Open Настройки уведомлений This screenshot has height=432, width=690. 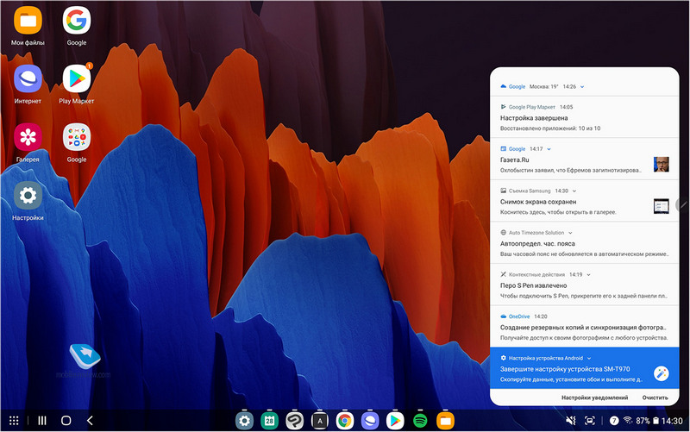(594, 398)
